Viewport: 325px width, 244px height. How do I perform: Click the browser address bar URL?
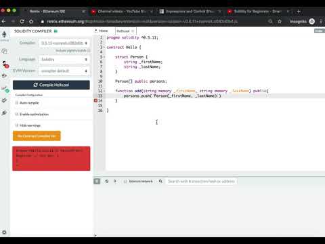(142, 22)
